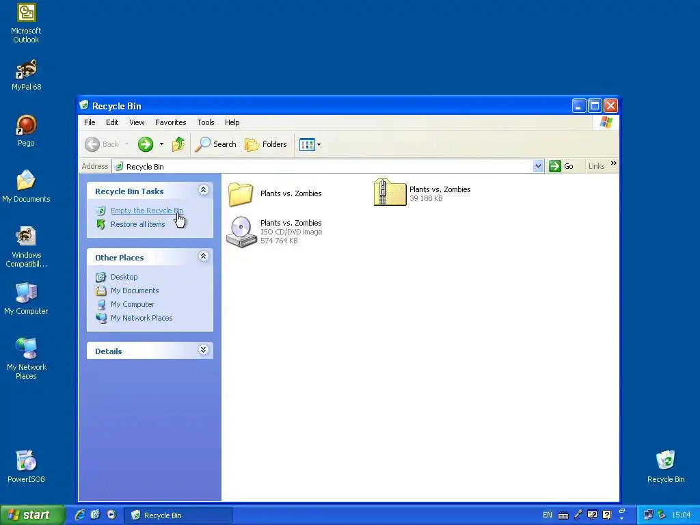This screenshot has width=700, height=525.
Task: Select Microsoft Outlook desktop icon
Action: [x=26, y=23]
